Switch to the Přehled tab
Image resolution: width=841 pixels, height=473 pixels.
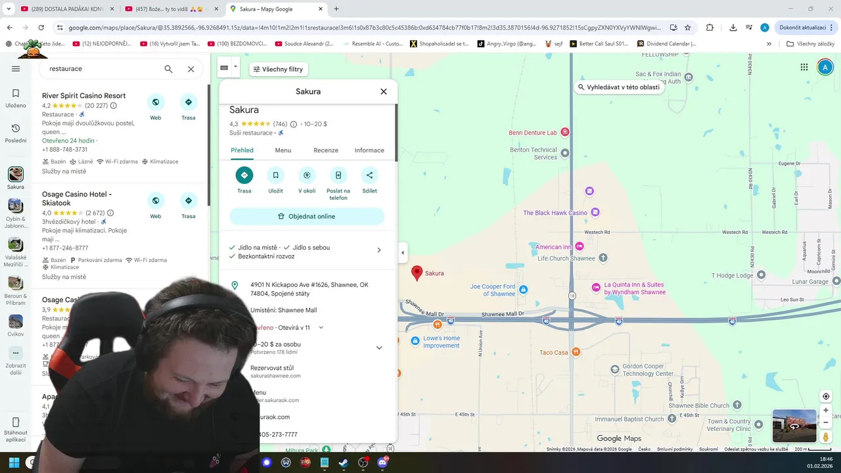[242, 150]
